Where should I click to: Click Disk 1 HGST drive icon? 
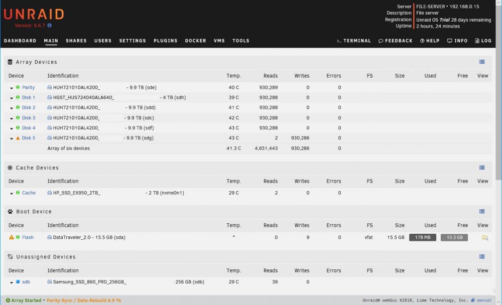pos(50,97)
